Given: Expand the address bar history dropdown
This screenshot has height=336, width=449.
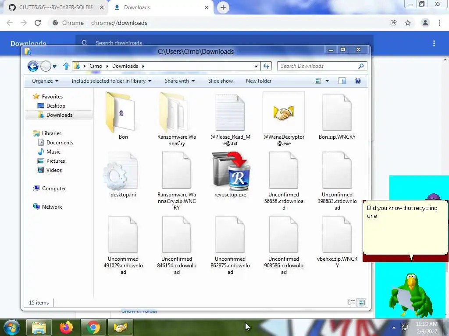Looking at the screenshot, I should 256,66.
